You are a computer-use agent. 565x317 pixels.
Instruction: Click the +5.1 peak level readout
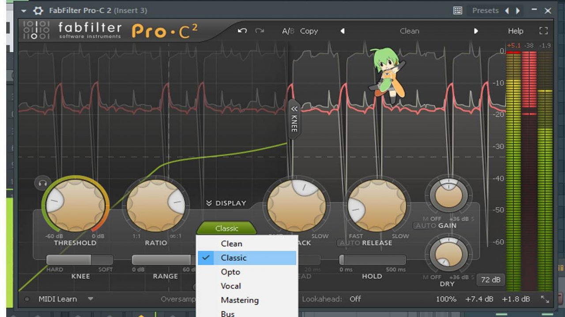513,45
